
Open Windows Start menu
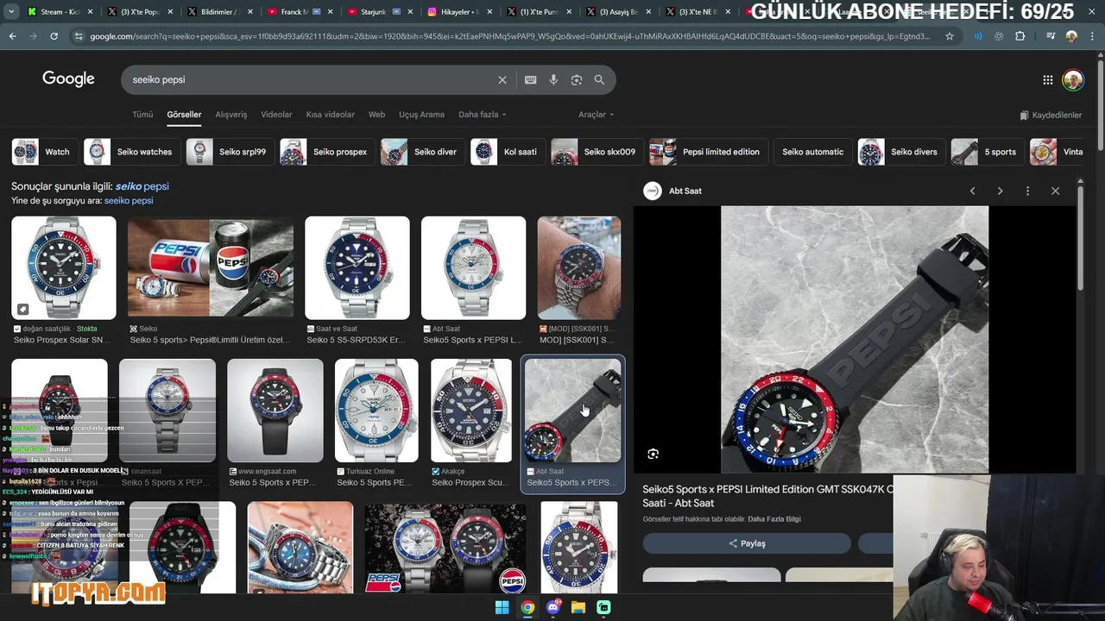click(x=502, y=607)
